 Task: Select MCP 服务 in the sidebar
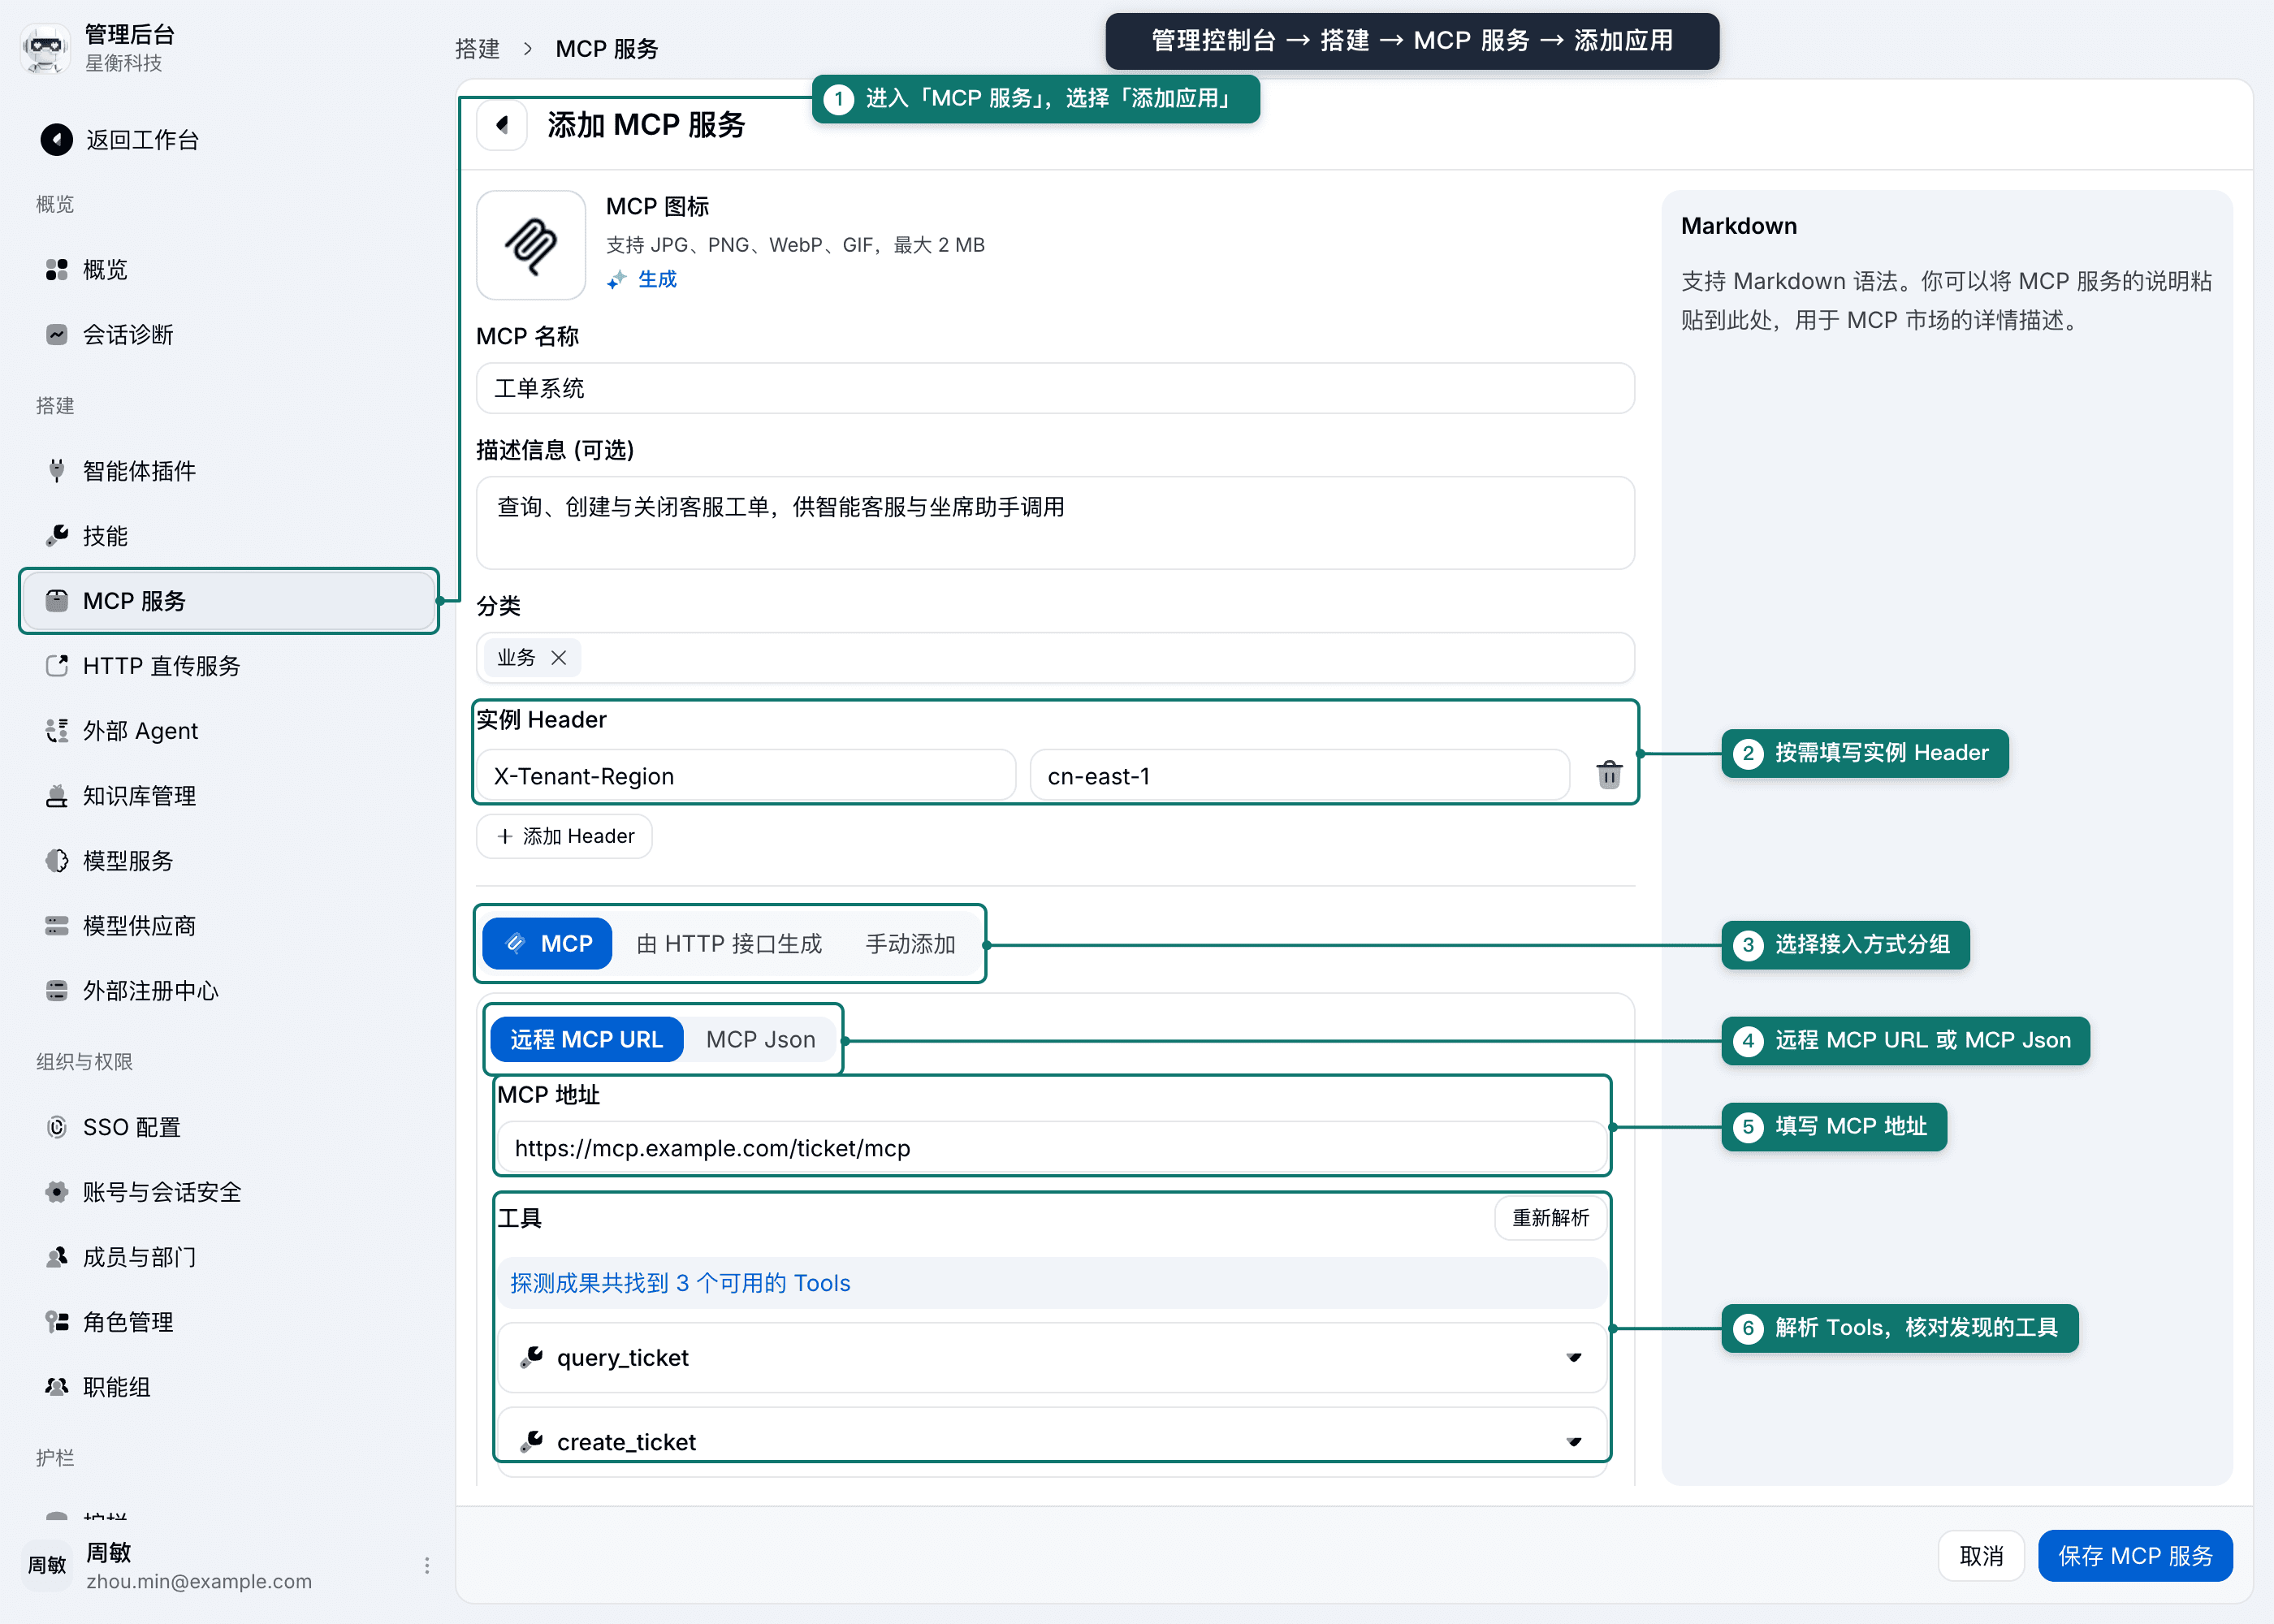pos(228,600)
